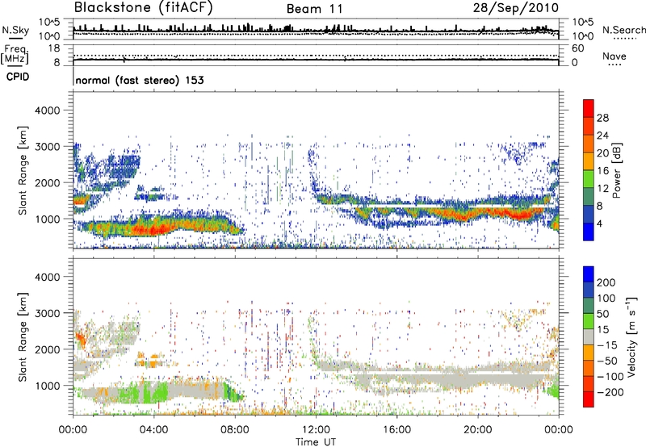
Task: Click the 'N.Search' legend label
Action: (624, 30)
